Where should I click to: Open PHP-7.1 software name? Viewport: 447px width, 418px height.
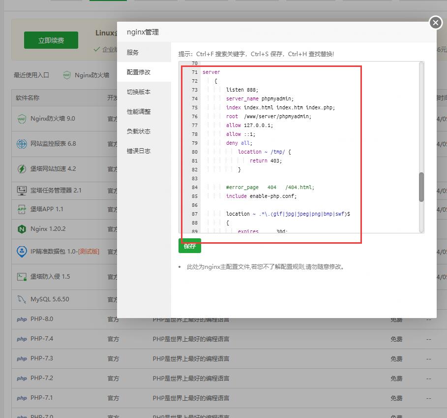(42, 398)
